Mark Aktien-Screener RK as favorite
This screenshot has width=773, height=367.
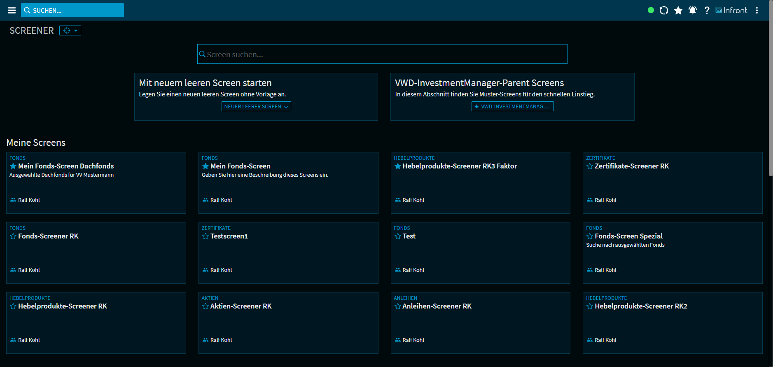tap(205, 306)
